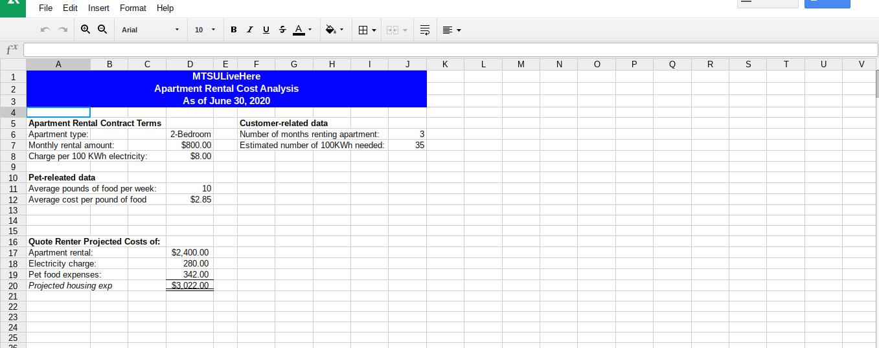
Task: Click 'Apartment Rental Contract Terms' heading
Action: tap(95, 123)
